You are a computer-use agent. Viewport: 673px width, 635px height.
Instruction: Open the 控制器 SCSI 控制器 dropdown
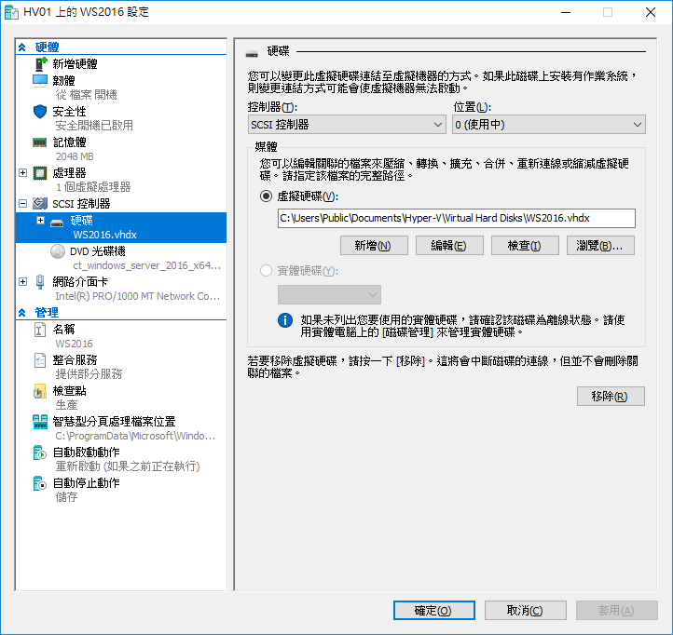click(x=347, y=125)
